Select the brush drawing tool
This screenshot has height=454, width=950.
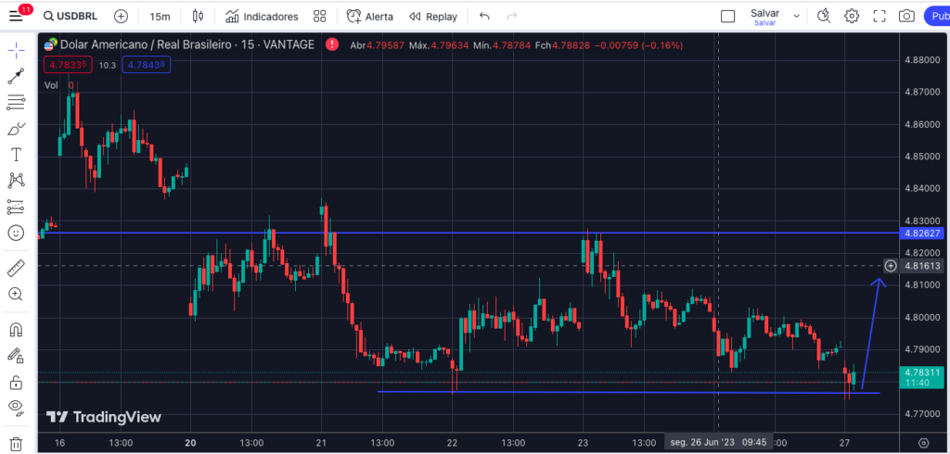[x=15, y=129]
